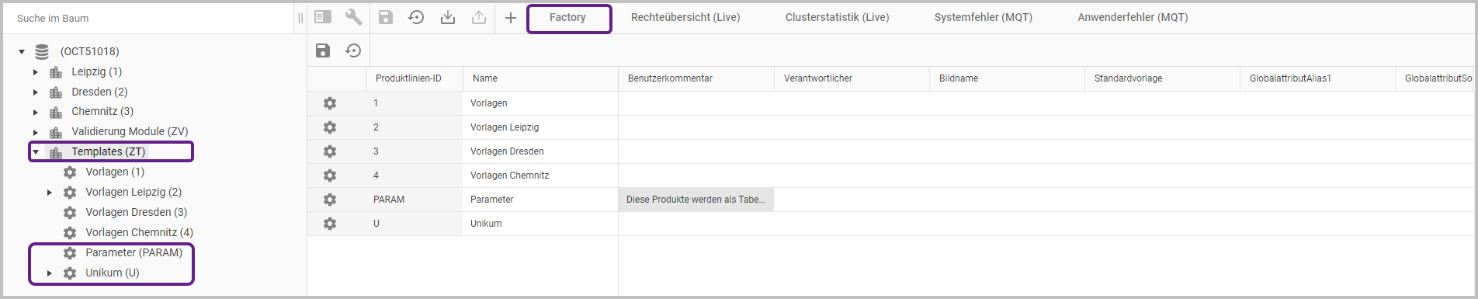Open gear icon for Vorlagen Dresden row

tap(330, 151)
